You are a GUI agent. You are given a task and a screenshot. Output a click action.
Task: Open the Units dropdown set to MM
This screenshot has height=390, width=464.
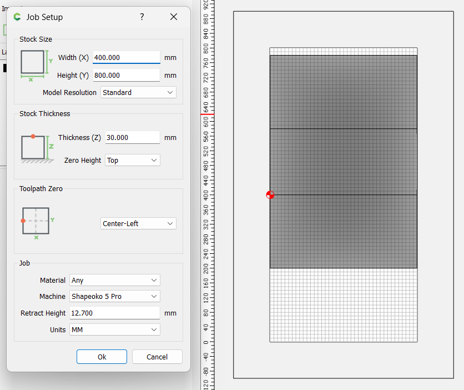114,330
